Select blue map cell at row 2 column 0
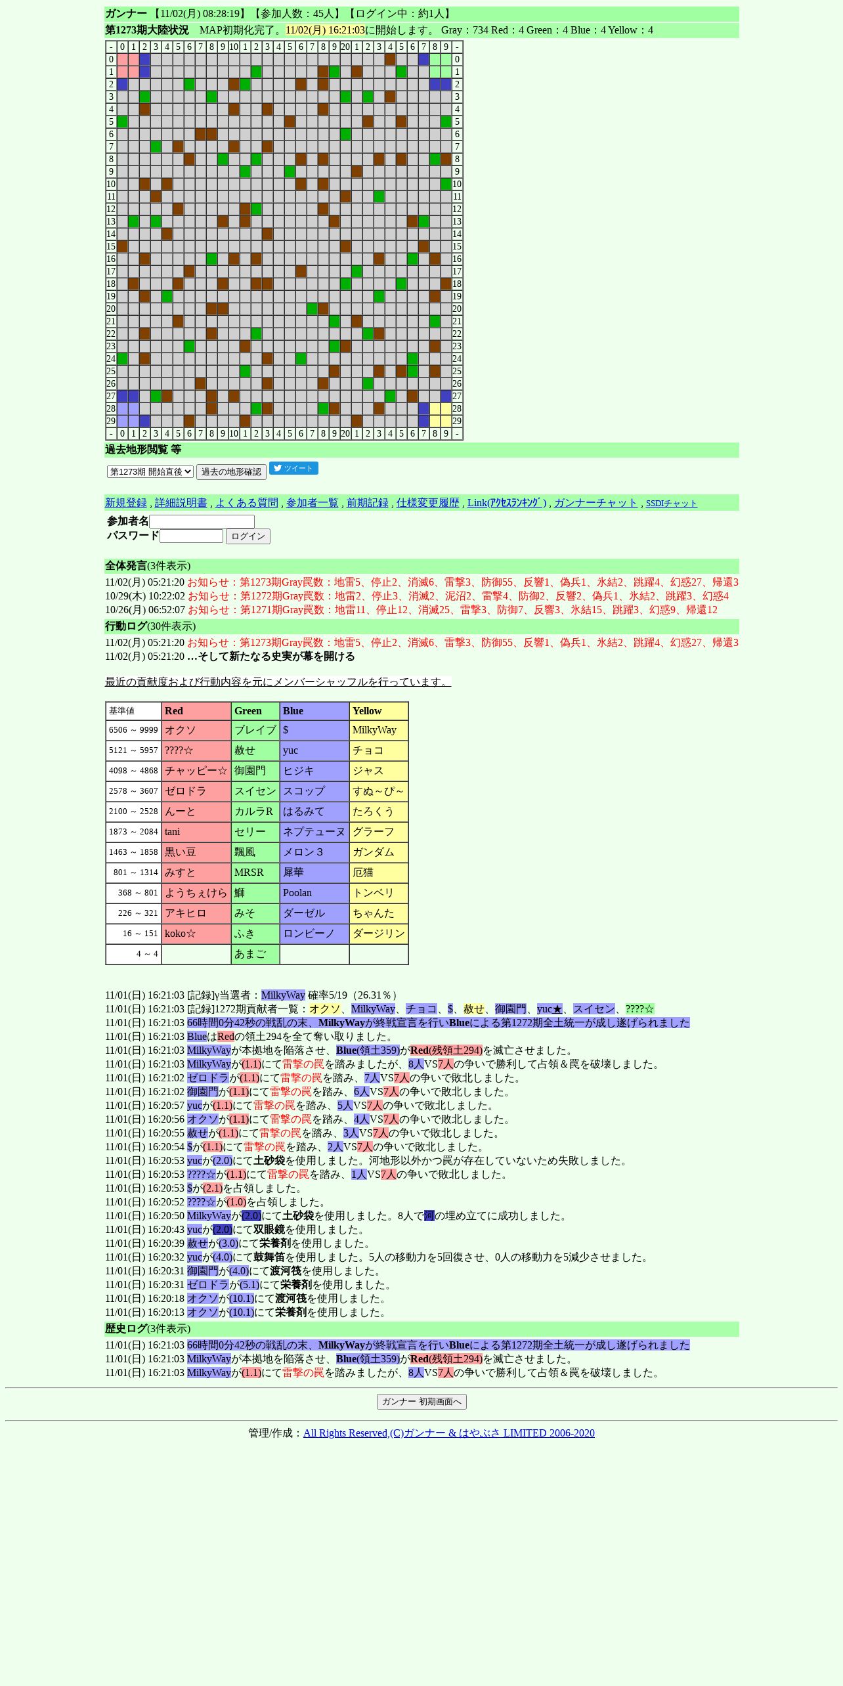Screen dimensions: 843x1686 (123, 85)
